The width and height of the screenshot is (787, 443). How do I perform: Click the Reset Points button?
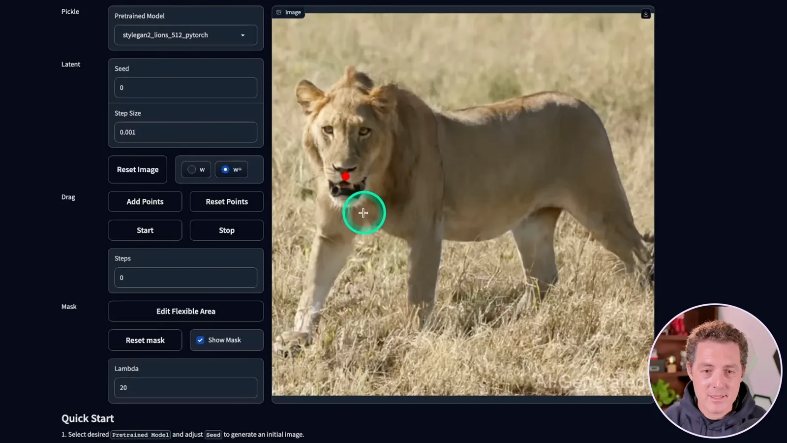[x=227, y=202]
